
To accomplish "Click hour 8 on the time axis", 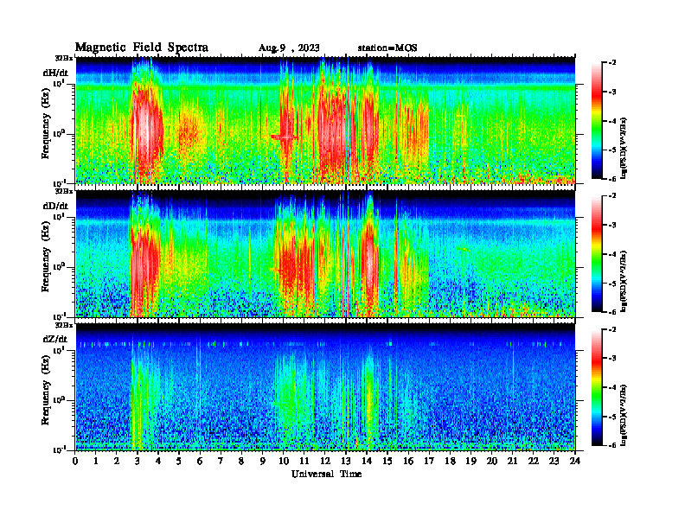I will (241, 462).
